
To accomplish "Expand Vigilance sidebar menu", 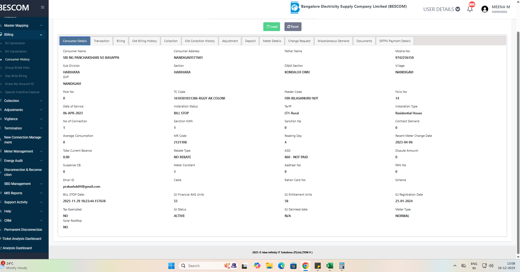I will (23, 119).
